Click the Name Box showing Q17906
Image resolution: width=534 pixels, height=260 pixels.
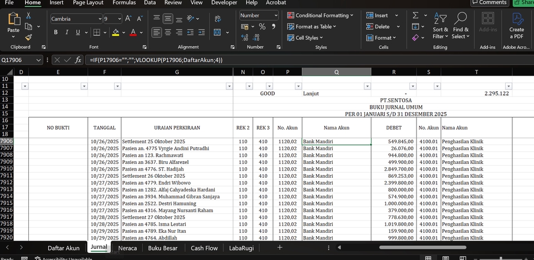(18, 60)
